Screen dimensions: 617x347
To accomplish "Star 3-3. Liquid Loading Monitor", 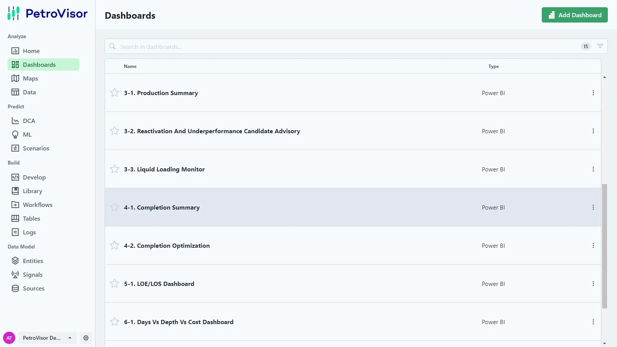I will tap(115, 169).
